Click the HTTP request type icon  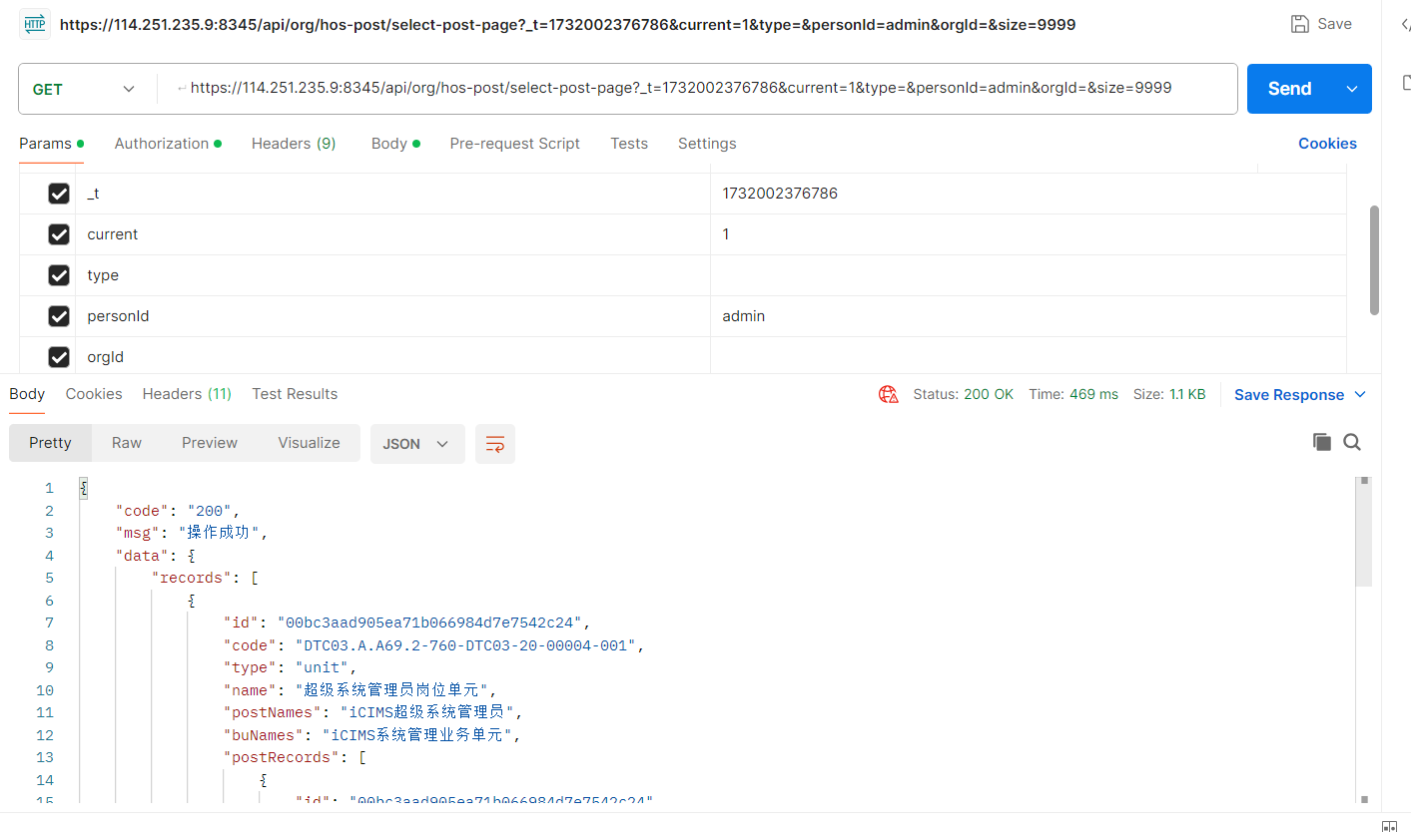click(x=35, y=24)
